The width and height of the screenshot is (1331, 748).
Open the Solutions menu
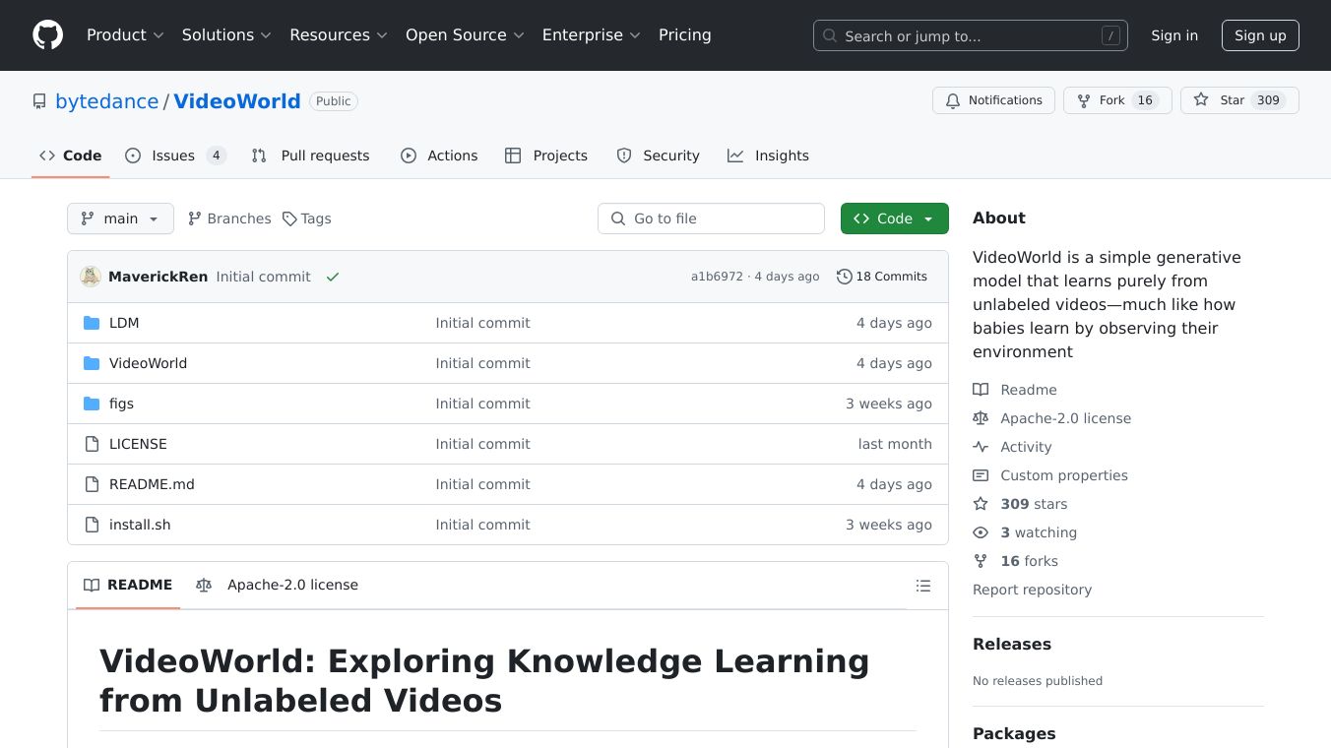[226, 35]
